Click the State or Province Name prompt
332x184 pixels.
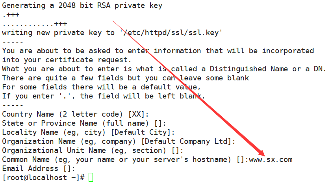tap(84, 123)
